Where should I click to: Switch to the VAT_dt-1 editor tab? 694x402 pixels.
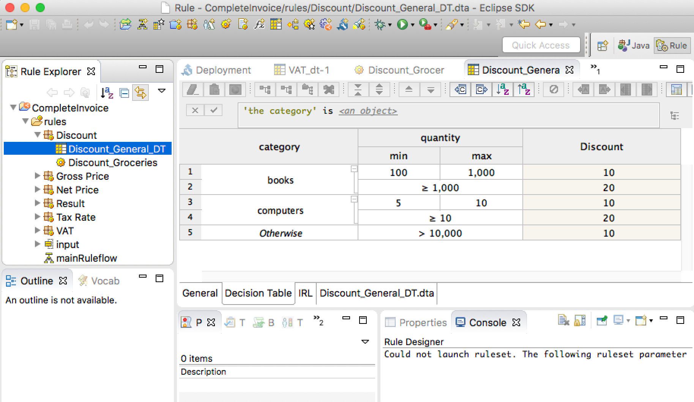[302, 70]
